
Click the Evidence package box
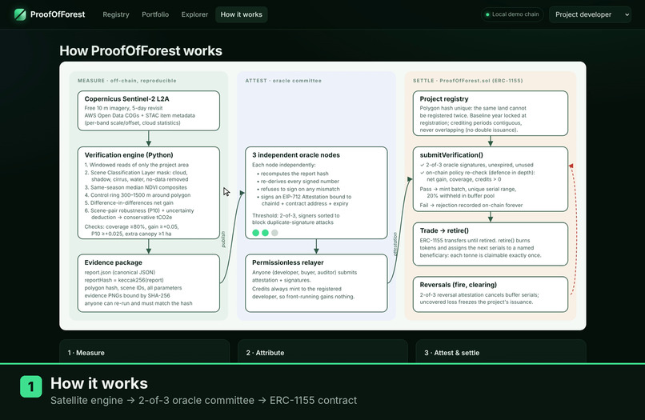[x=149, y=283]
